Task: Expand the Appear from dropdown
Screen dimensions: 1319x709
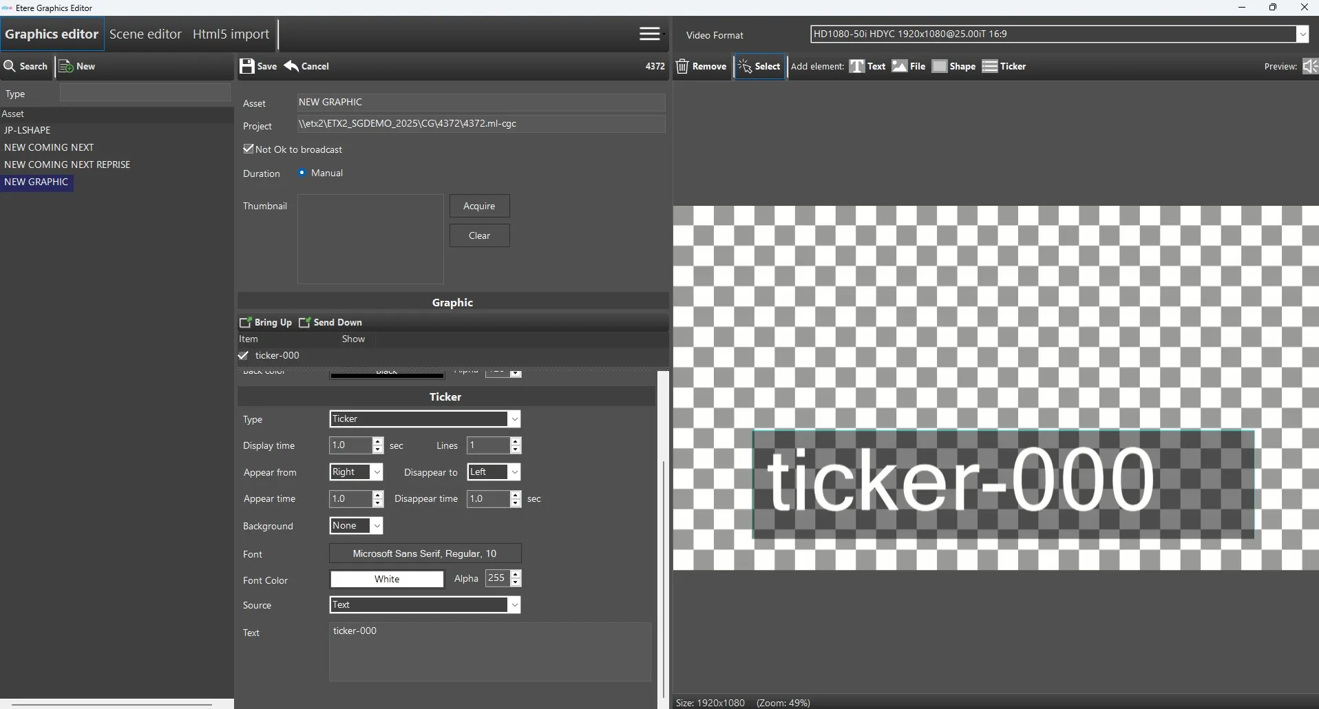Action: pos(377,472)
